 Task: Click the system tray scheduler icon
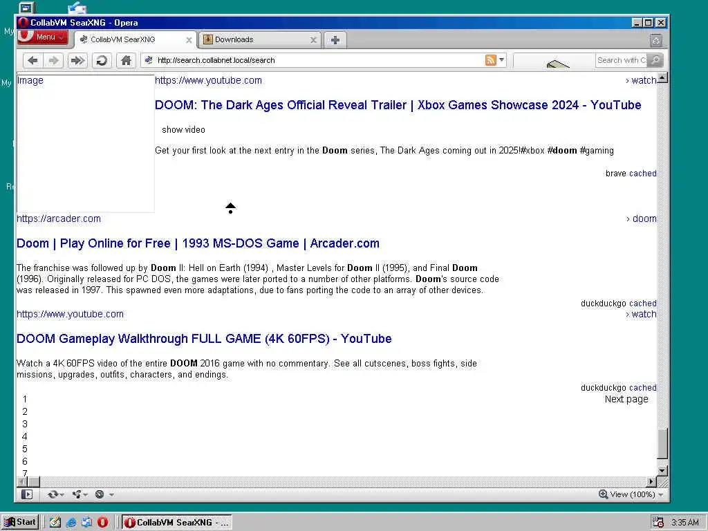click(x=658, y=523)
